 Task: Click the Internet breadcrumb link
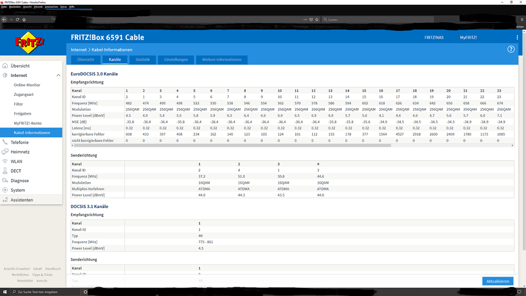(x=78, y=50)
